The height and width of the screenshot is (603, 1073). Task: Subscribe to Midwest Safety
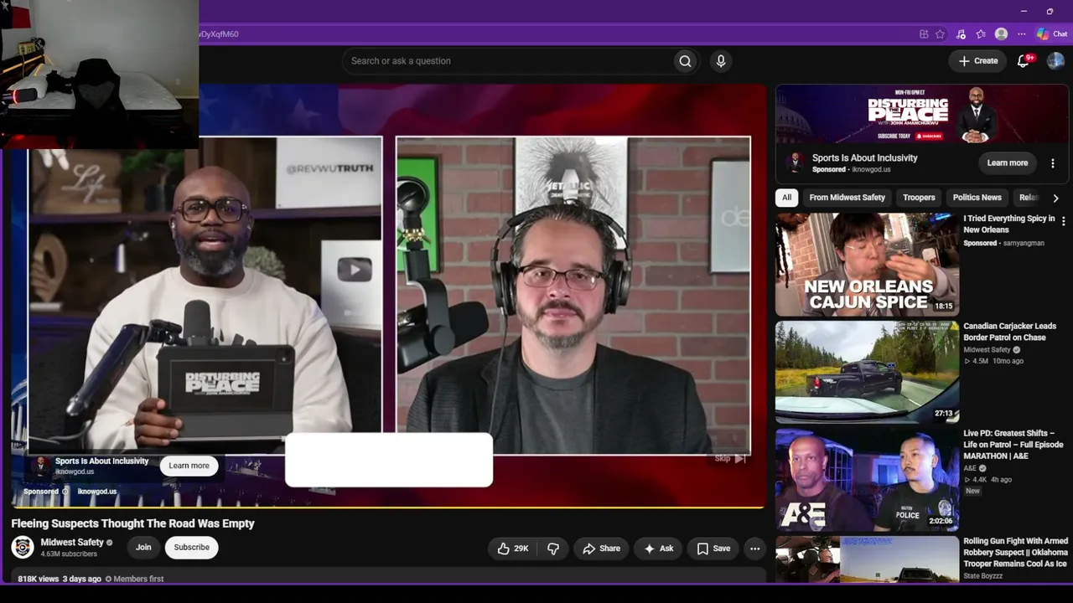point(192,548)
